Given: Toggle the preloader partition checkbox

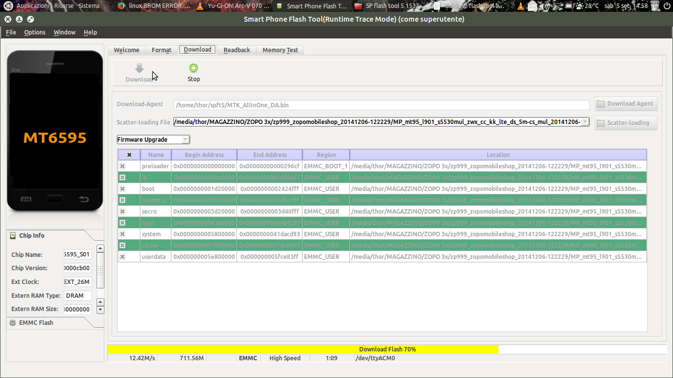Looking at the screenshot, I should [122, 166].
